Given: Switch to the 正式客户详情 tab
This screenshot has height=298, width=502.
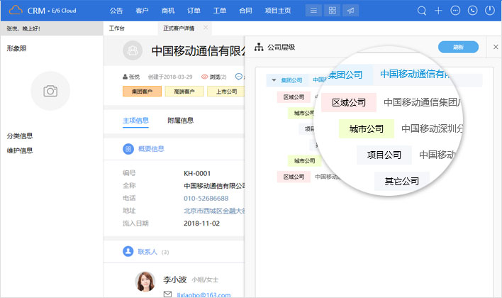Looking at the screenshot, I should [x=179, y=28].
